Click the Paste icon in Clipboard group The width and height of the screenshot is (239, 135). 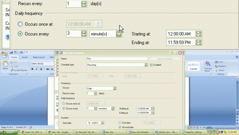click(x=5, y=64)
